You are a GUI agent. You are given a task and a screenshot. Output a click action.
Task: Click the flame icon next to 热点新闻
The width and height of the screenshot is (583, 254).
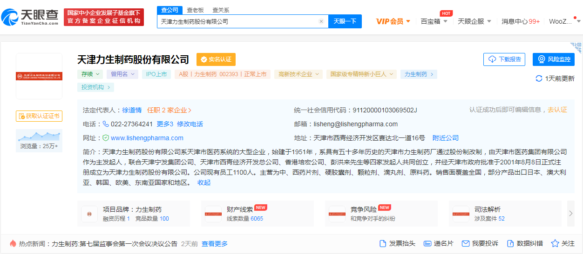tap(13, 243)
